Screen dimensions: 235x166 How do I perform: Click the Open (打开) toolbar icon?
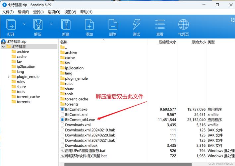click(11, 24)
